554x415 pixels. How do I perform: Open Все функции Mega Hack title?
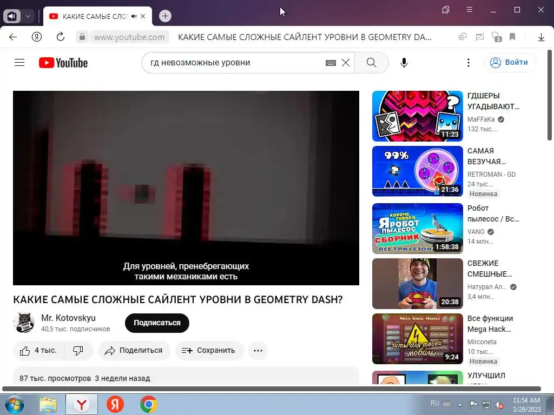click(490, 324)
